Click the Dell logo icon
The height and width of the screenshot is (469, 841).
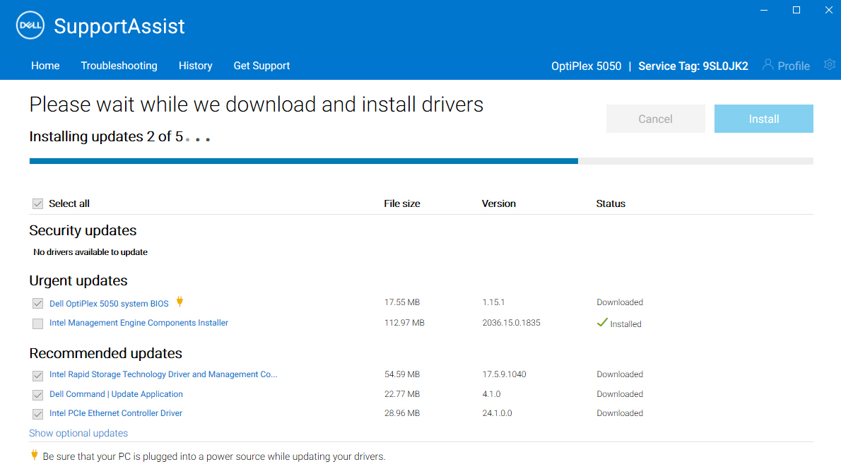point(30,25)
